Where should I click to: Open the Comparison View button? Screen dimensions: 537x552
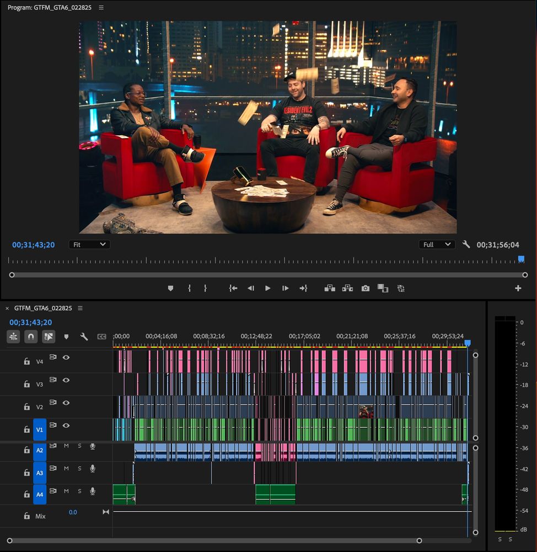tap(383, 288)
